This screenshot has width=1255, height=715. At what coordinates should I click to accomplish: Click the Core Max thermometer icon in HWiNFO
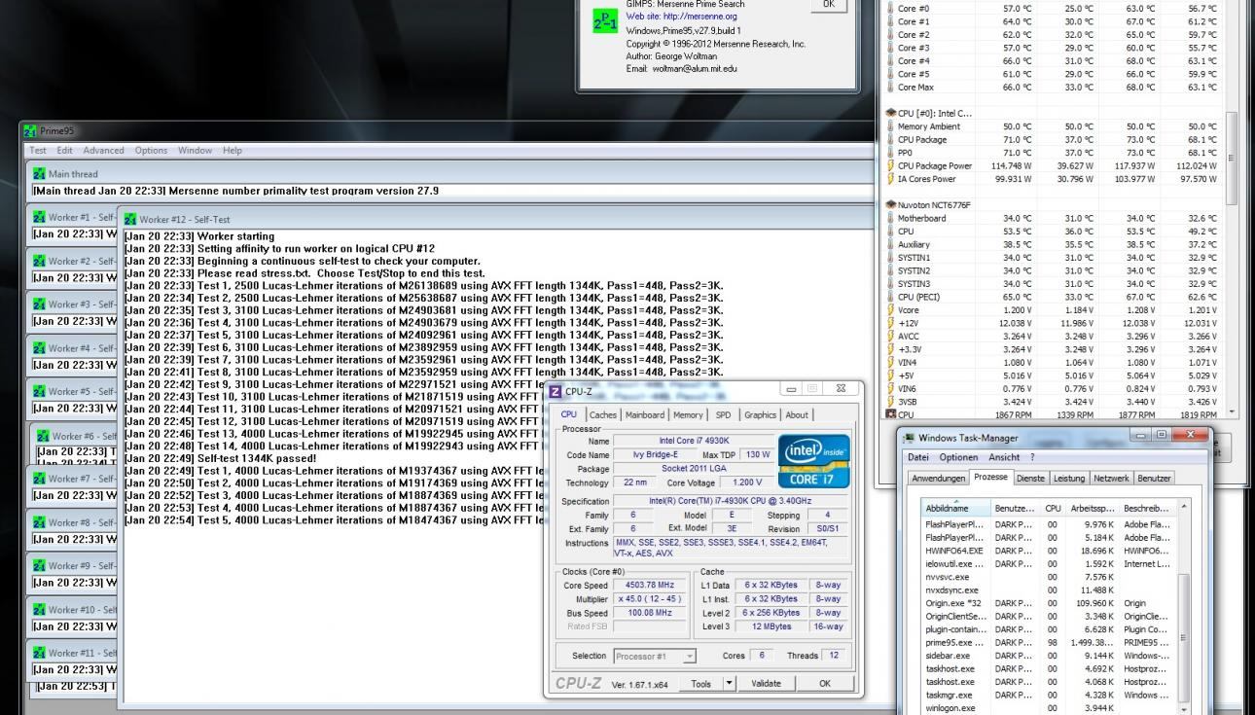tap(889, 88)
